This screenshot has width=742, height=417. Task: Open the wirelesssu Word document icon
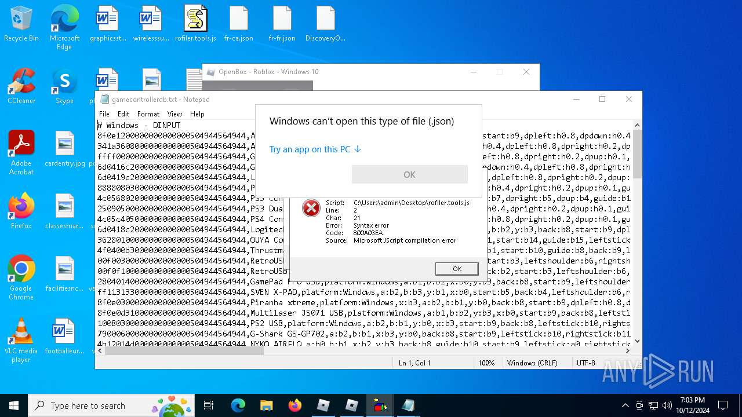pyautogui.click(x=151, y=24)
